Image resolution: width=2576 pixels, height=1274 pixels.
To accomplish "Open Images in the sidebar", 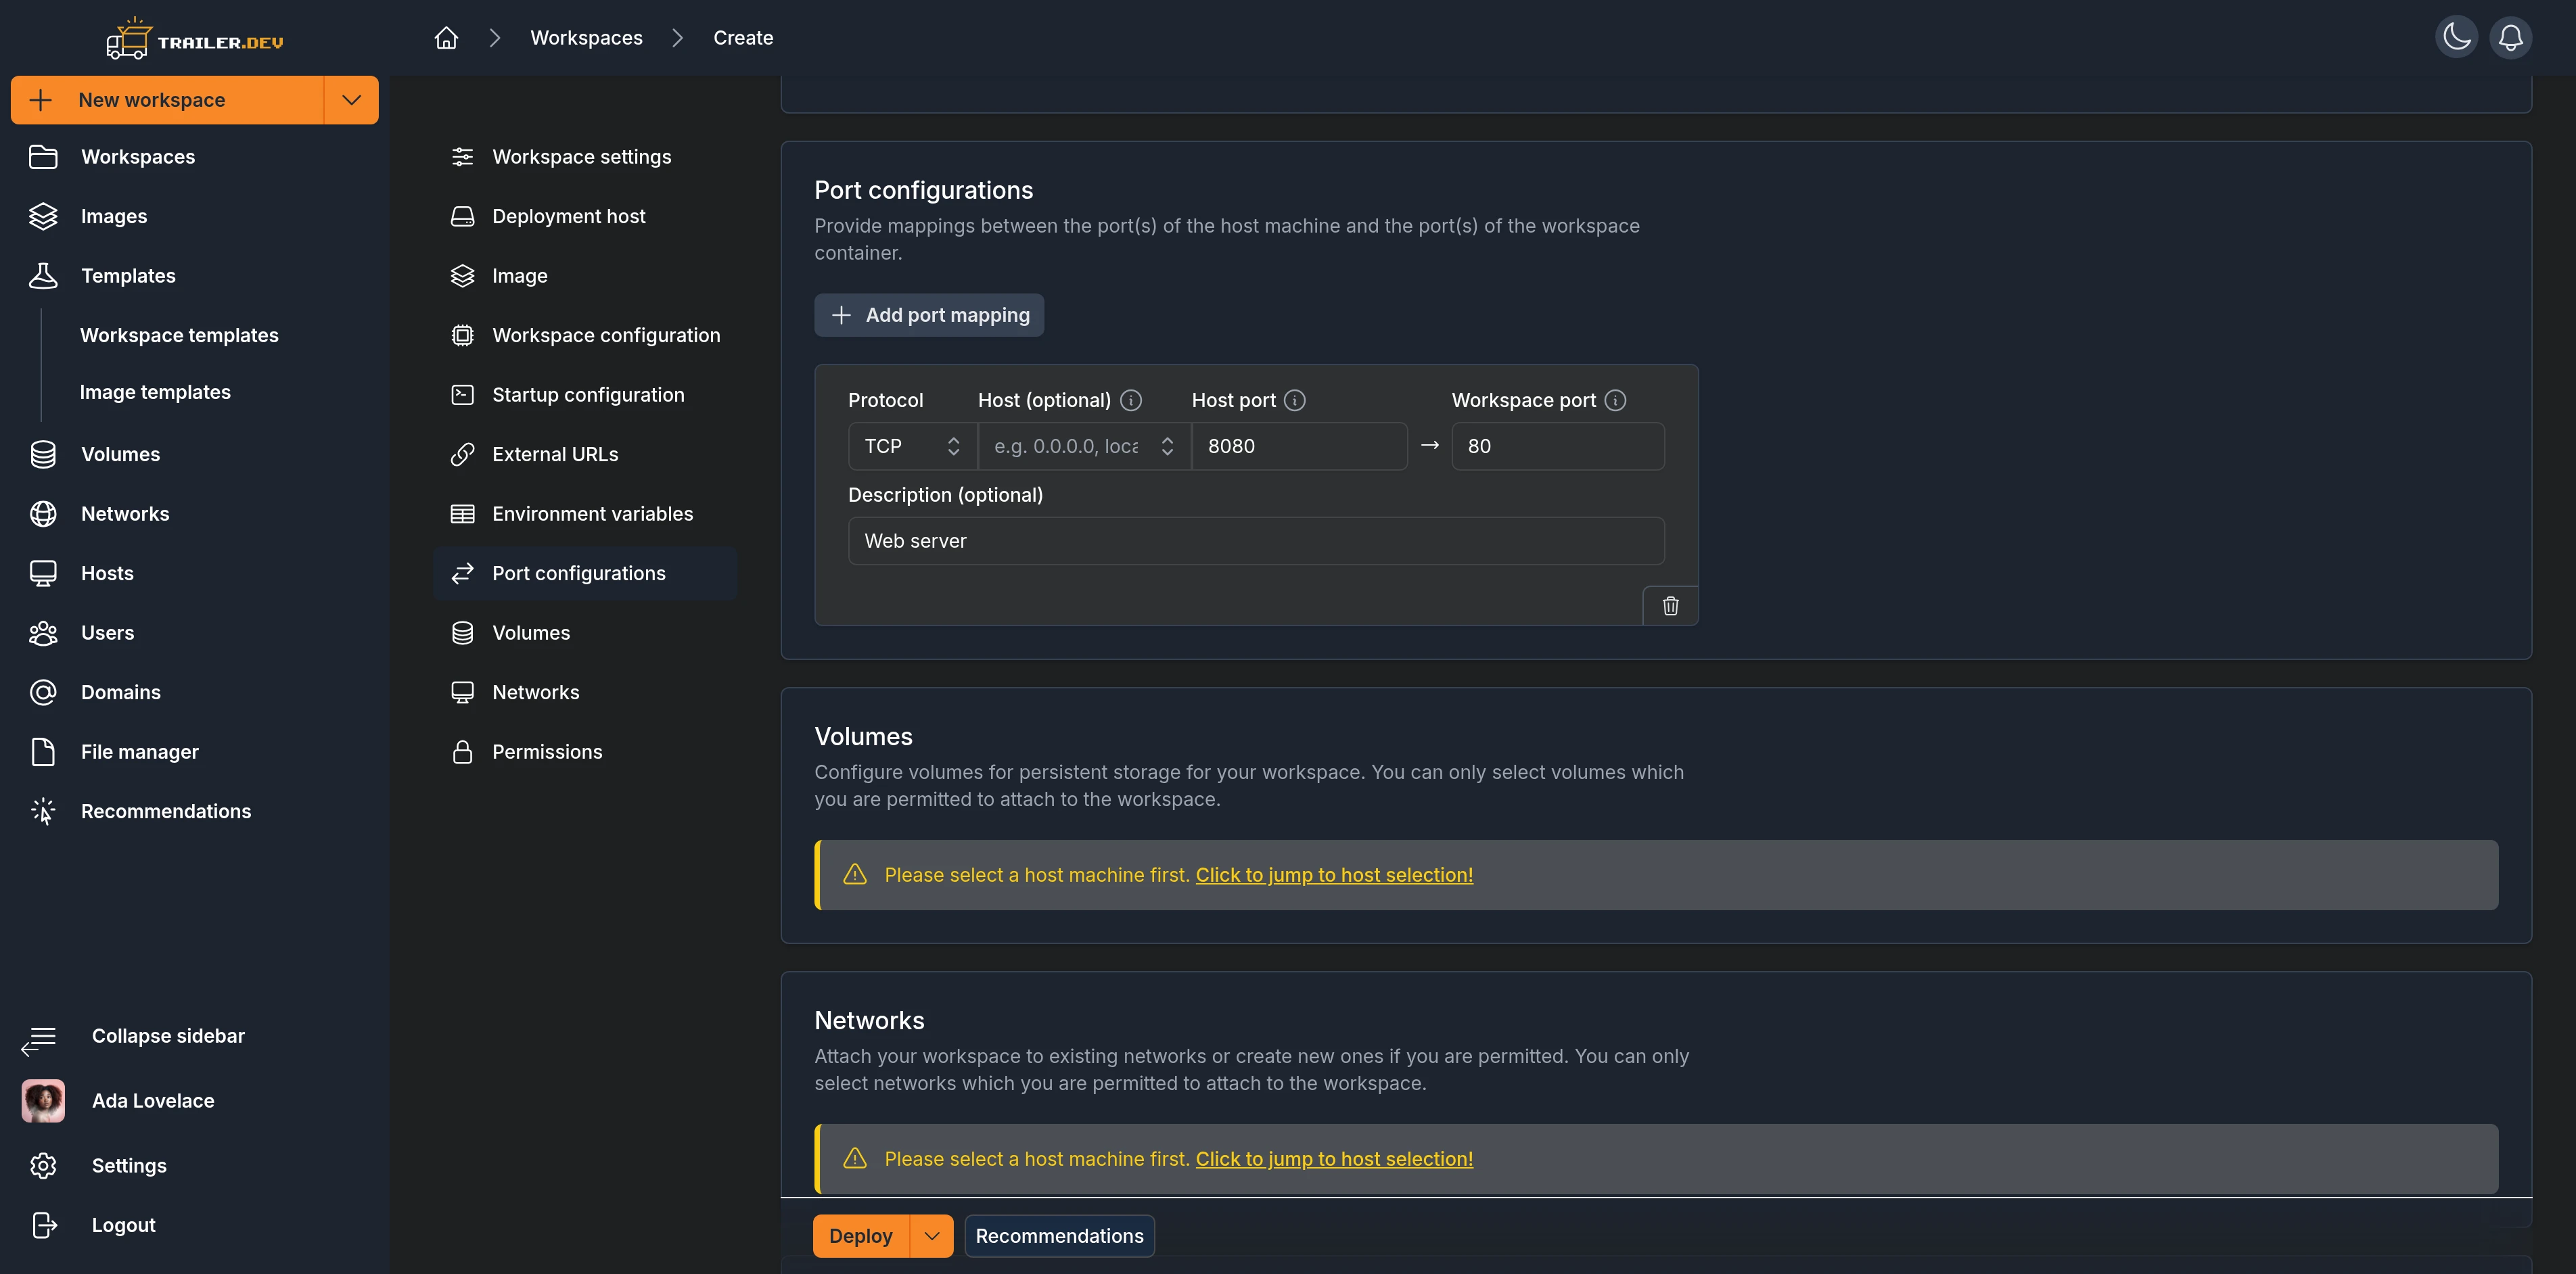I will click(113, 216).
